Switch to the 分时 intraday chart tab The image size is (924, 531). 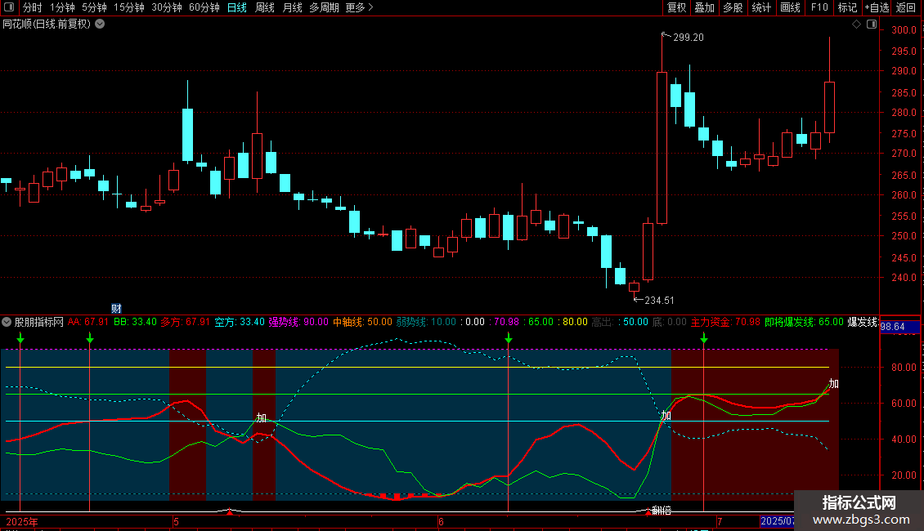click(33, 7)
